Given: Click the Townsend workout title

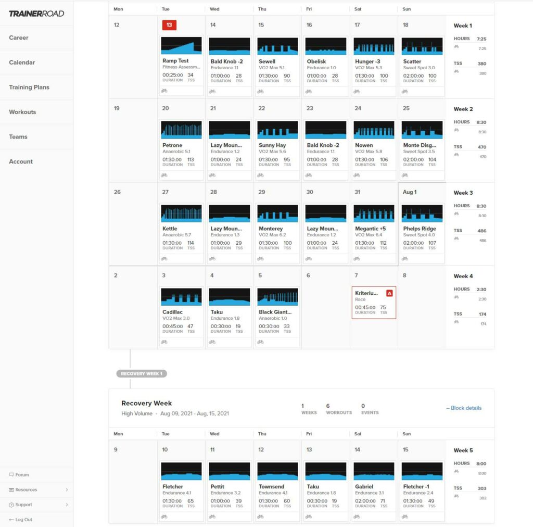Looking at the screenshot, I should pos(271,486).
